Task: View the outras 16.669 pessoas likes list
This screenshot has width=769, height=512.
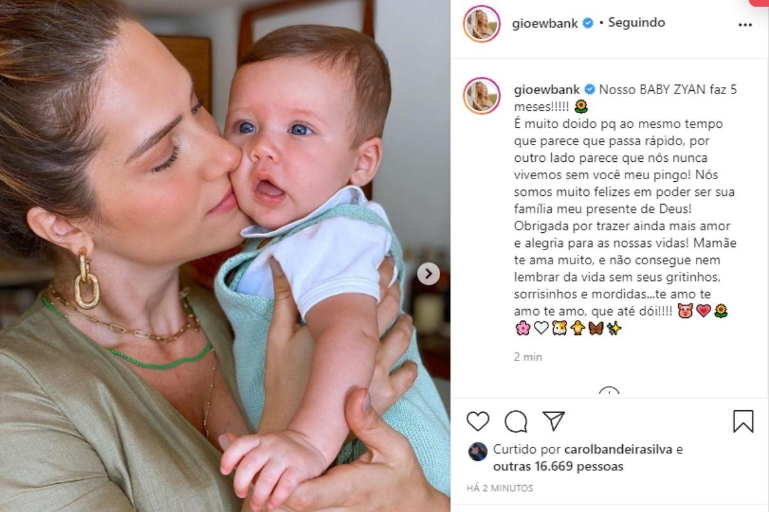Action: pos(558,467)
